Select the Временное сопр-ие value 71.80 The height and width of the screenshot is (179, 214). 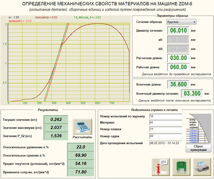click(81, 172)
